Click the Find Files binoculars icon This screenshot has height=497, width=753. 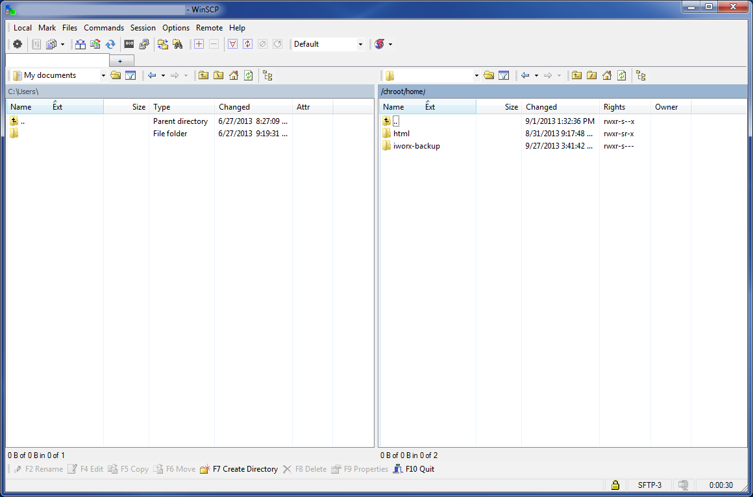(177, 44)
